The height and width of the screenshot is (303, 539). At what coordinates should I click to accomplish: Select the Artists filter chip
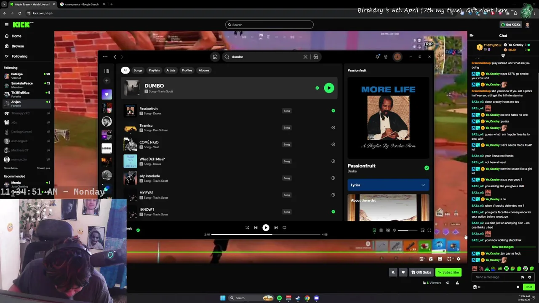pos(171,70)
